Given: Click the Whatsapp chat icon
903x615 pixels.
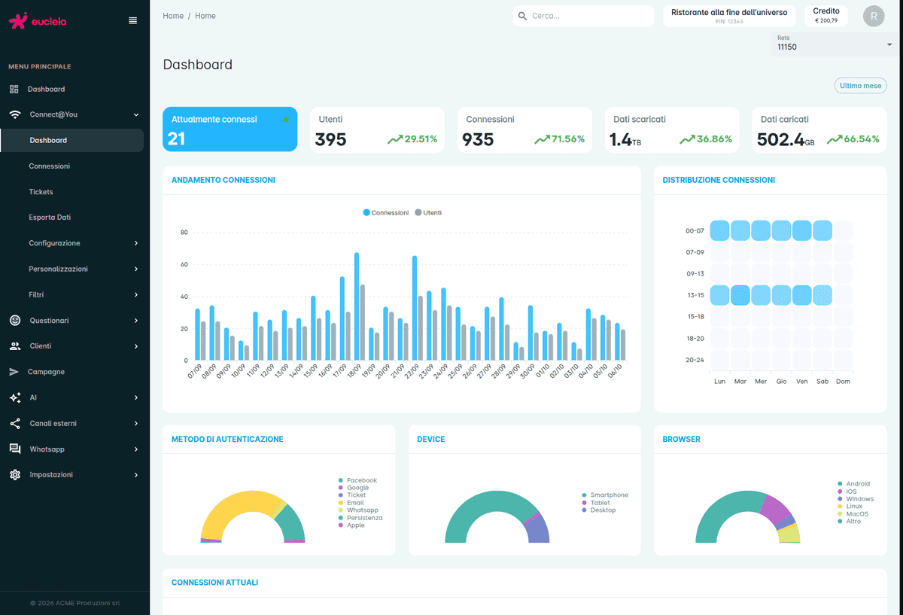Looking at the screenshot, I should click(x=15, y=449).
